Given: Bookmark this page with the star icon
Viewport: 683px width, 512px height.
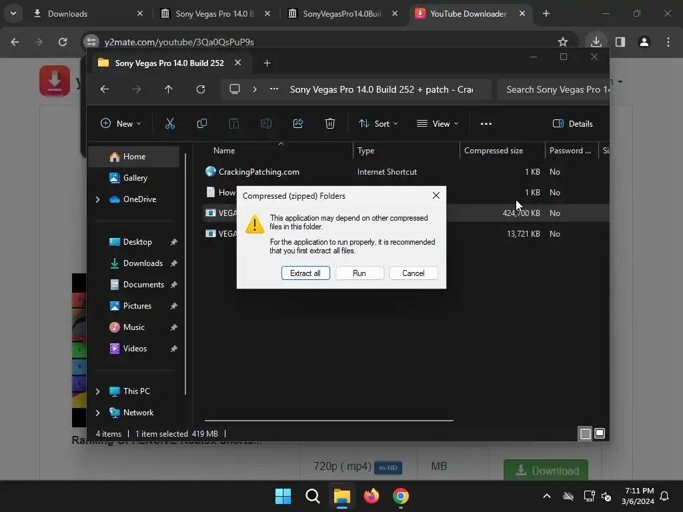Looking at the screenshot, I should click(563, 42).
